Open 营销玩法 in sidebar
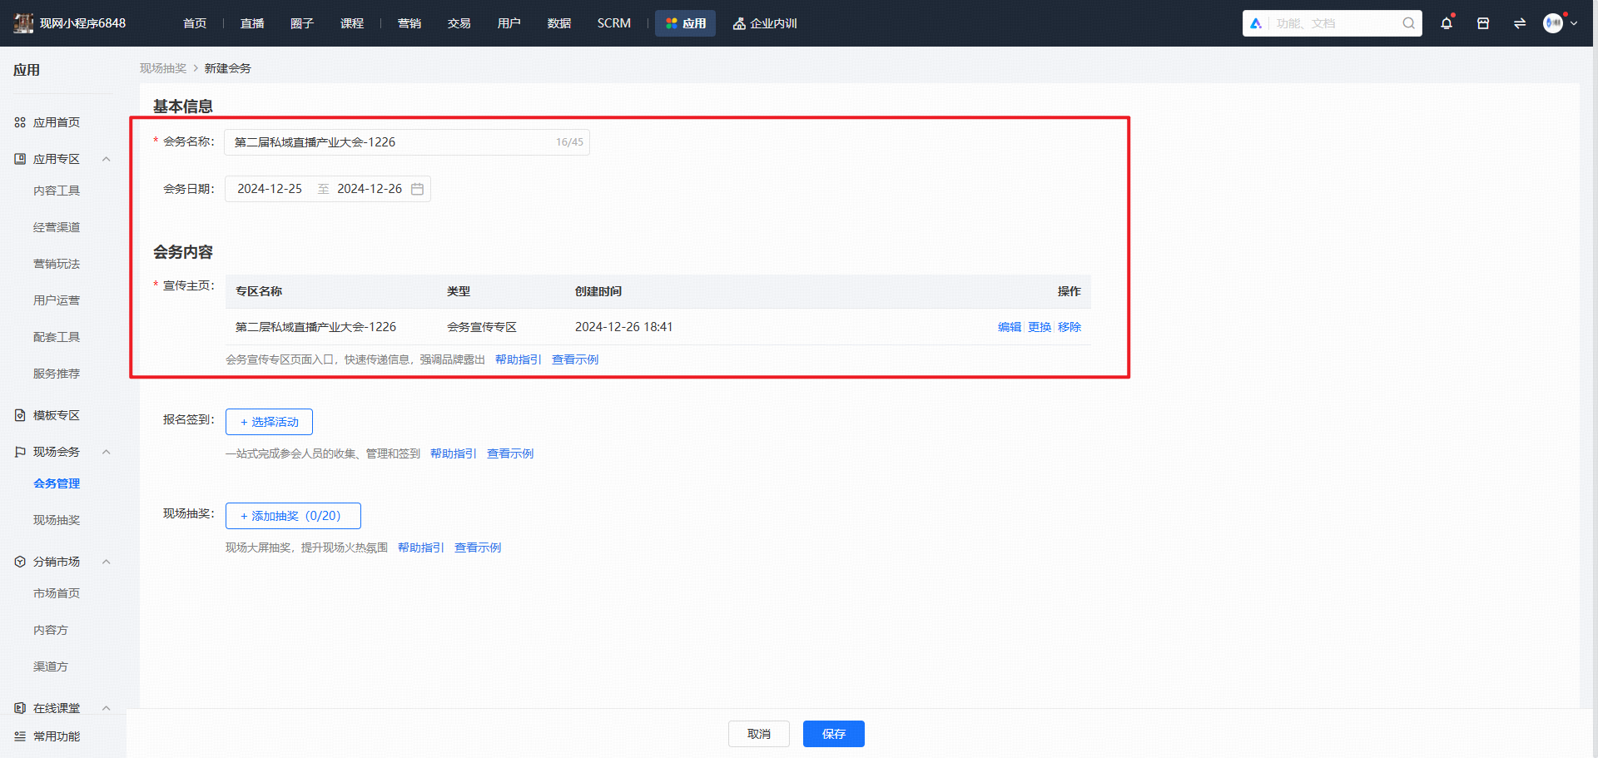 [x=57, y=264]
